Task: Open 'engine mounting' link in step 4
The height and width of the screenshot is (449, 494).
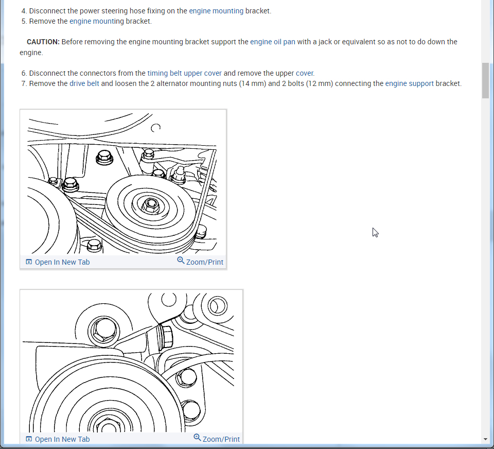Action: (216, 11)
